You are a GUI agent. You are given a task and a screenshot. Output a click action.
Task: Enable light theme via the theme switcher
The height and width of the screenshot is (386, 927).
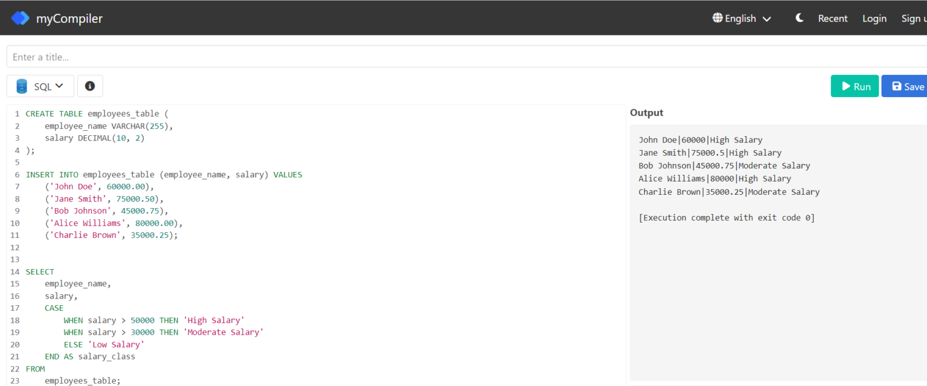point(799,17)
